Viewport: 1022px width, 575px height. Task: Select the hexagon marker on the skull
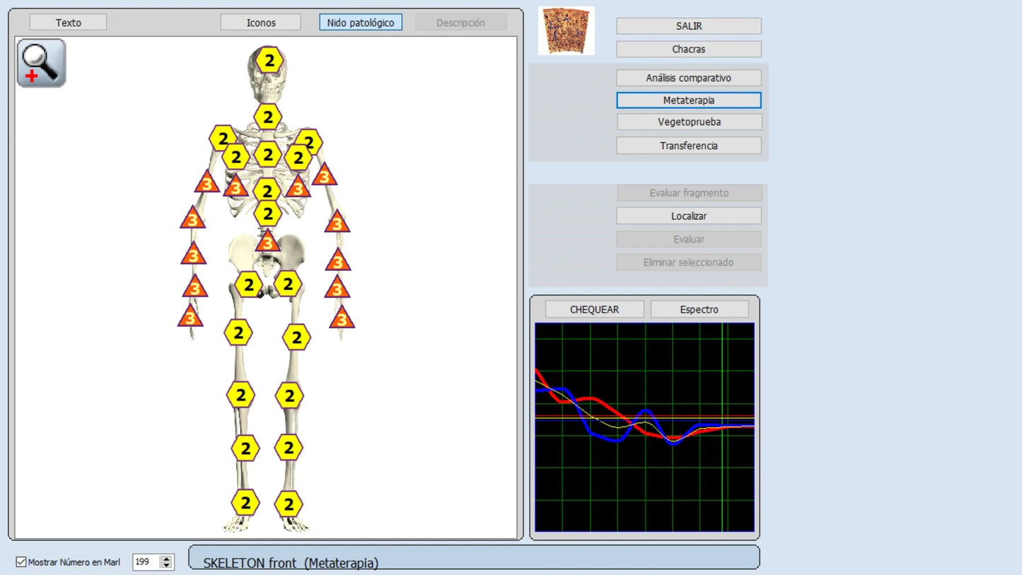[x=269, y=61]
